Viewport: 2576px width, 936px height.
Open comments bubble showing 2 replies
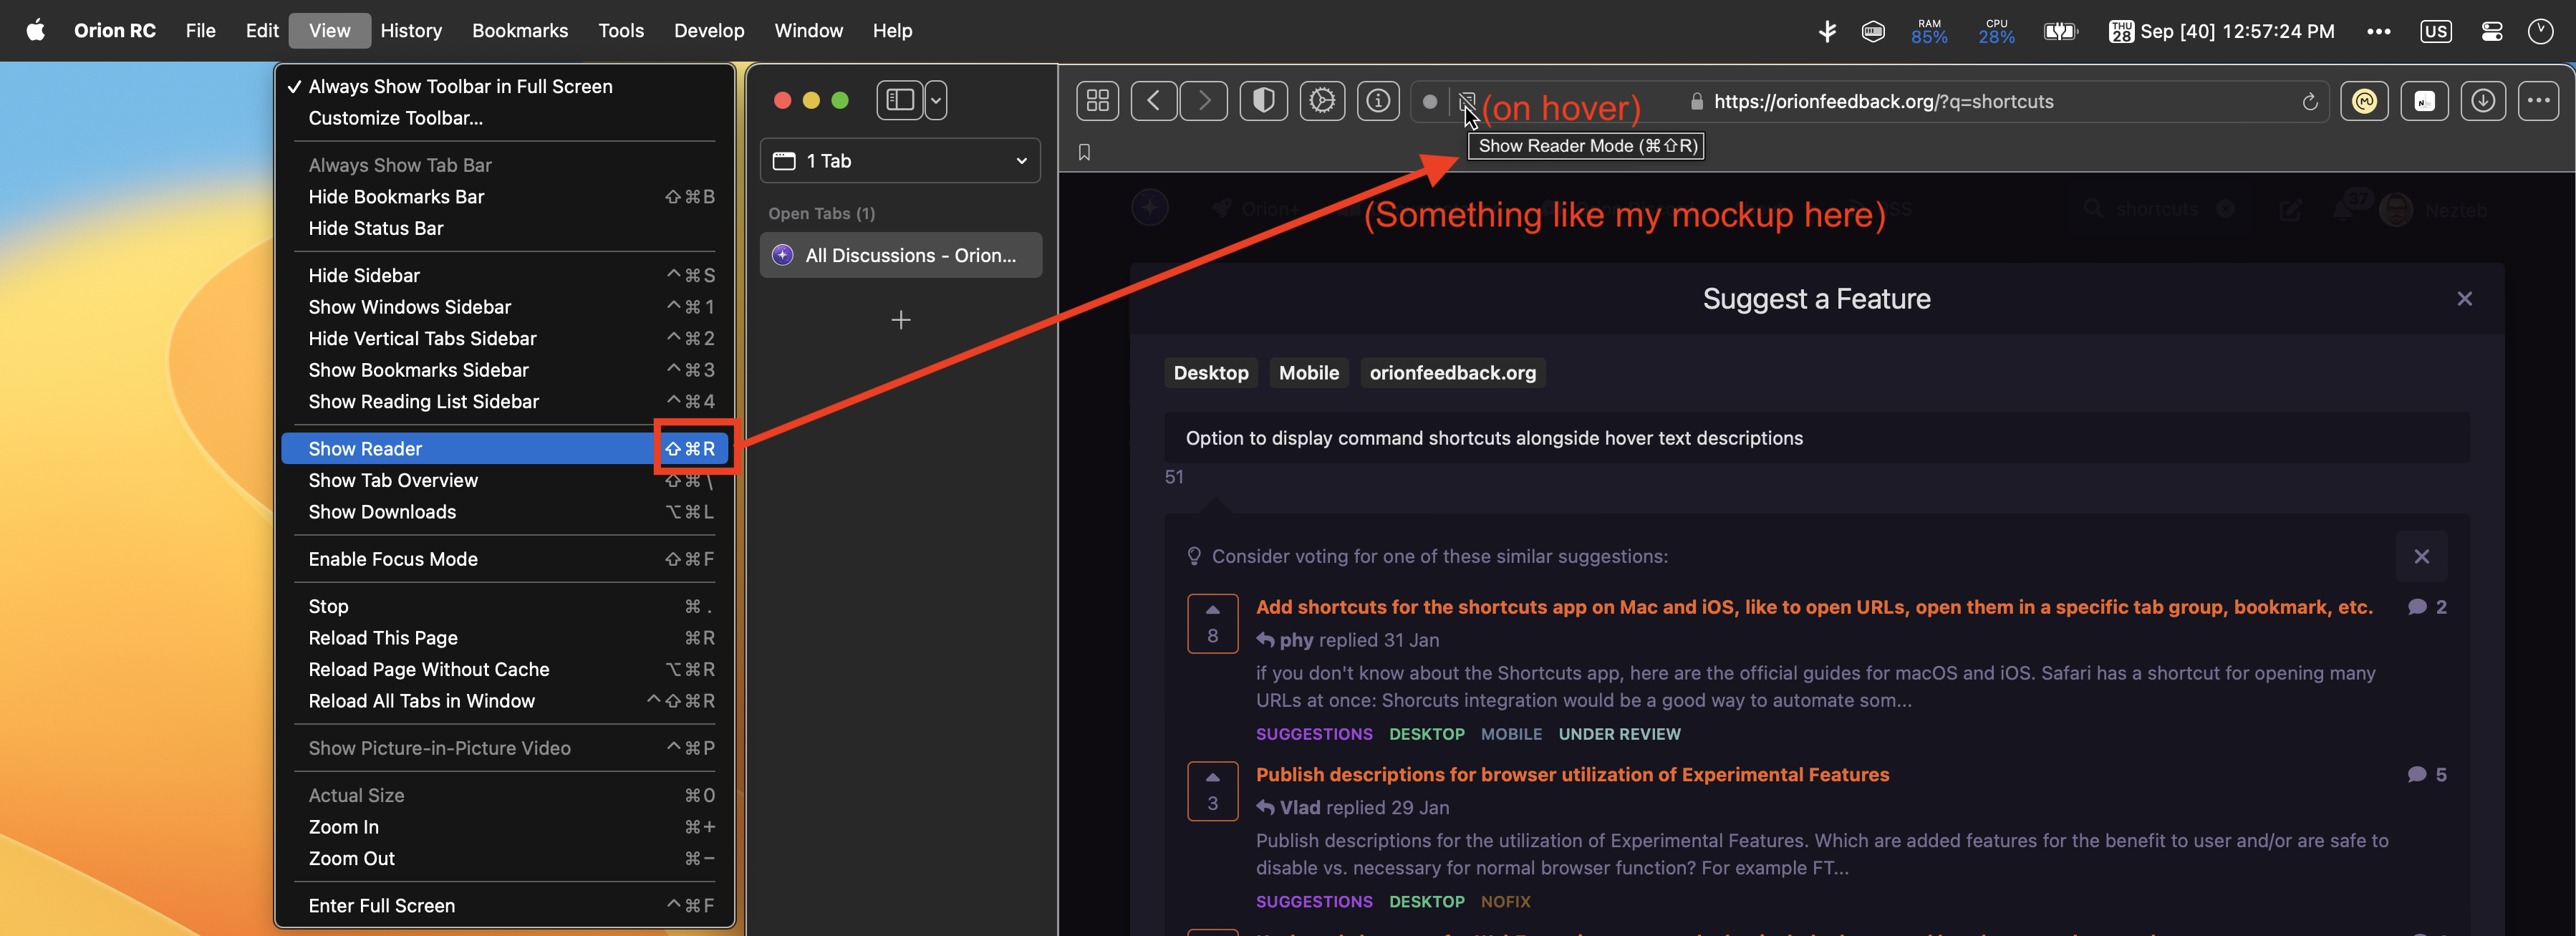pyautogui.click(x=2426, y=607)
